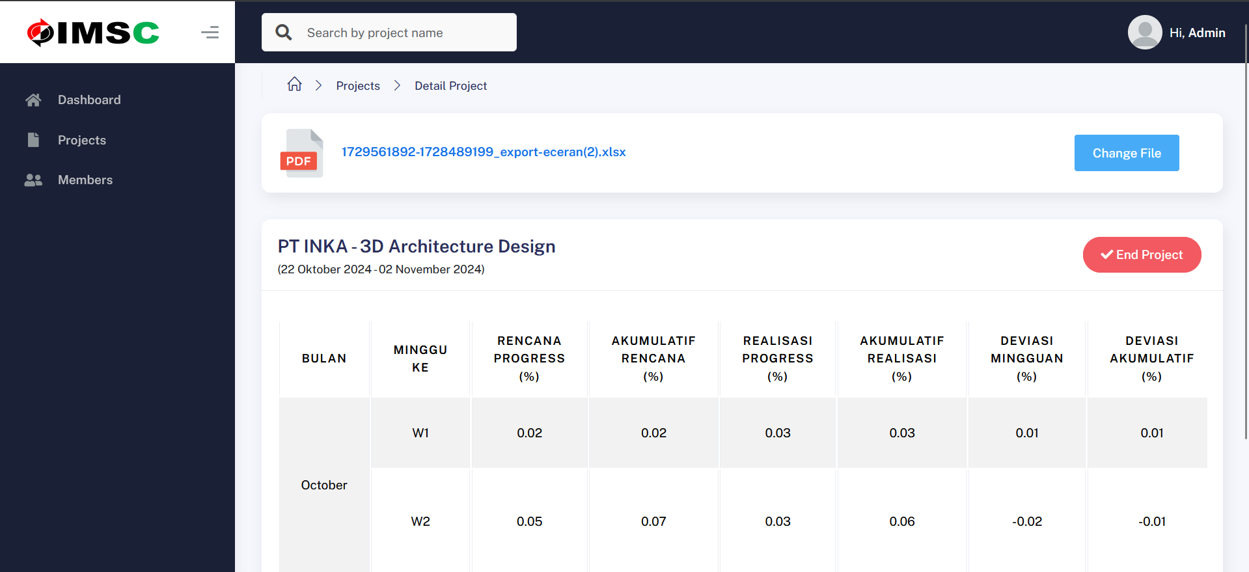1249x572 pixels.
Task: Click the IMSC logo
Action: pyautogui.click(x=93, y=33)
